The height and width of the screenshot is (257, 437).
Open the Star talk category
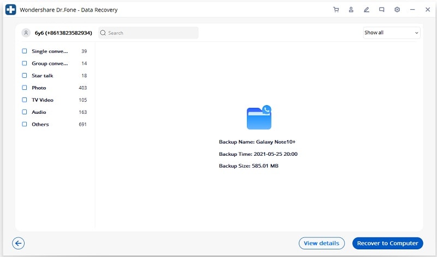click(x=43, y=76)
